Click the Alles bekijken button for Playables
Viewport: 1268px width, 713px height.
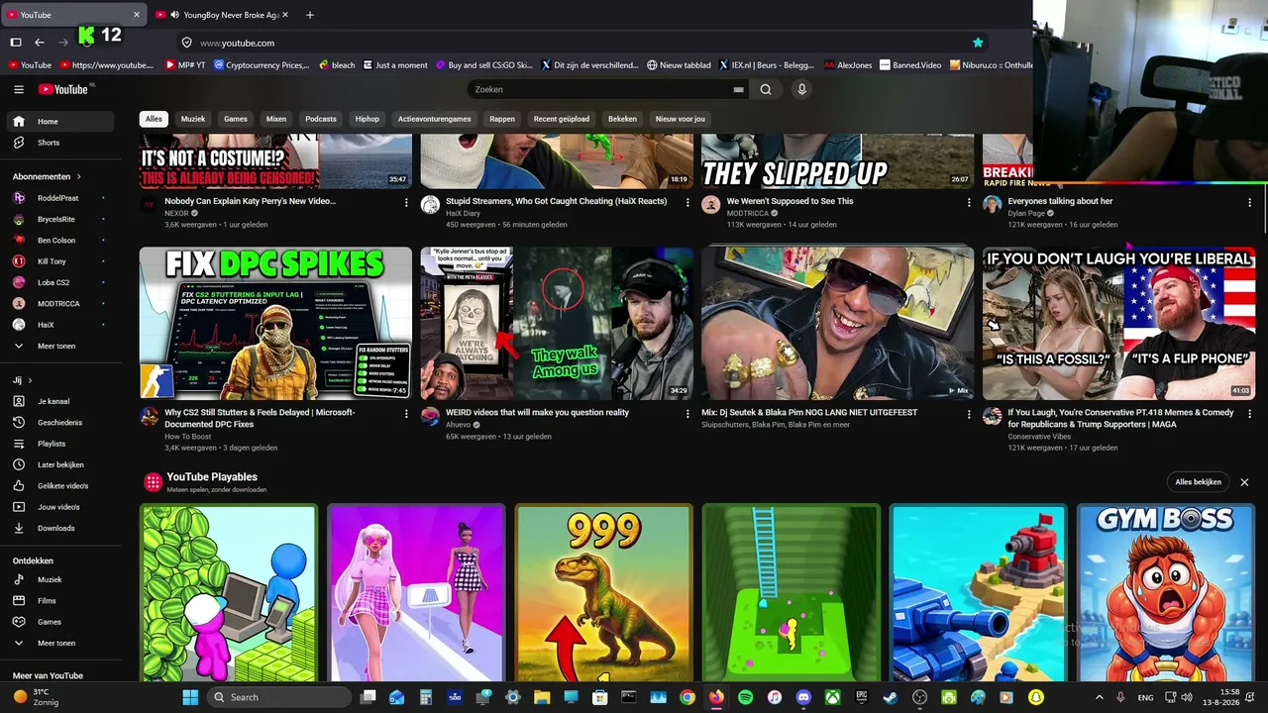point(1199,482)
